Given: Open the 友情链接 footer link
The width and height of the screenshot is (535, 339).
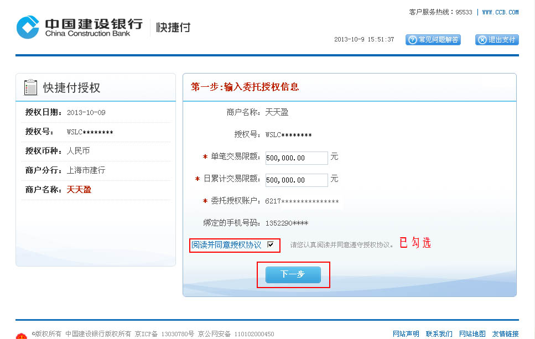Looking at the screenshot, I should (505, 334).
